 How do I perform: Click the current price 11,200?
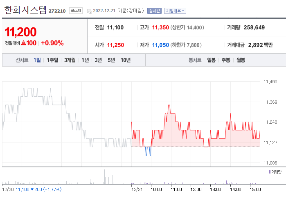[x=20, y=32]
